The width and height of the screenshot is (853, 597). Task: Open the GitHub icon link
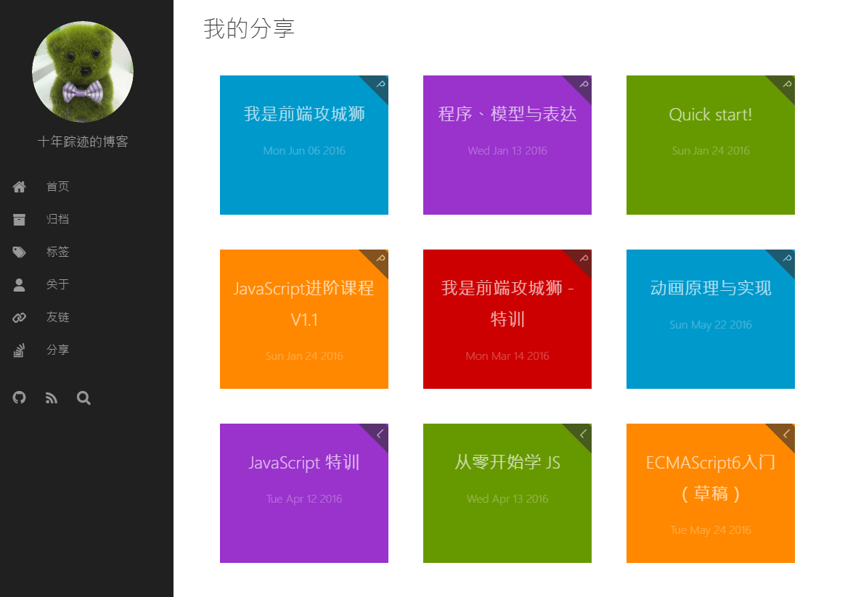[x=20, y=398]
